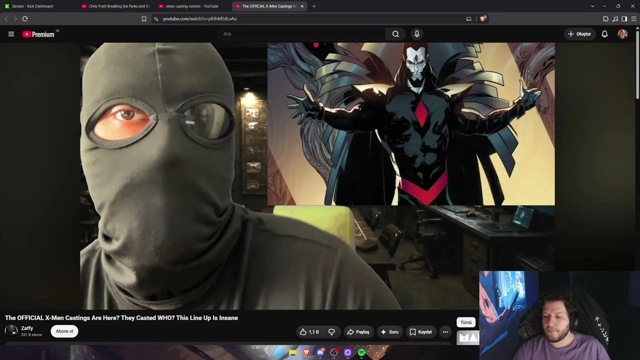Open OBS Studio from the taskbar
640x360 pixels.
tap(334, 353)
